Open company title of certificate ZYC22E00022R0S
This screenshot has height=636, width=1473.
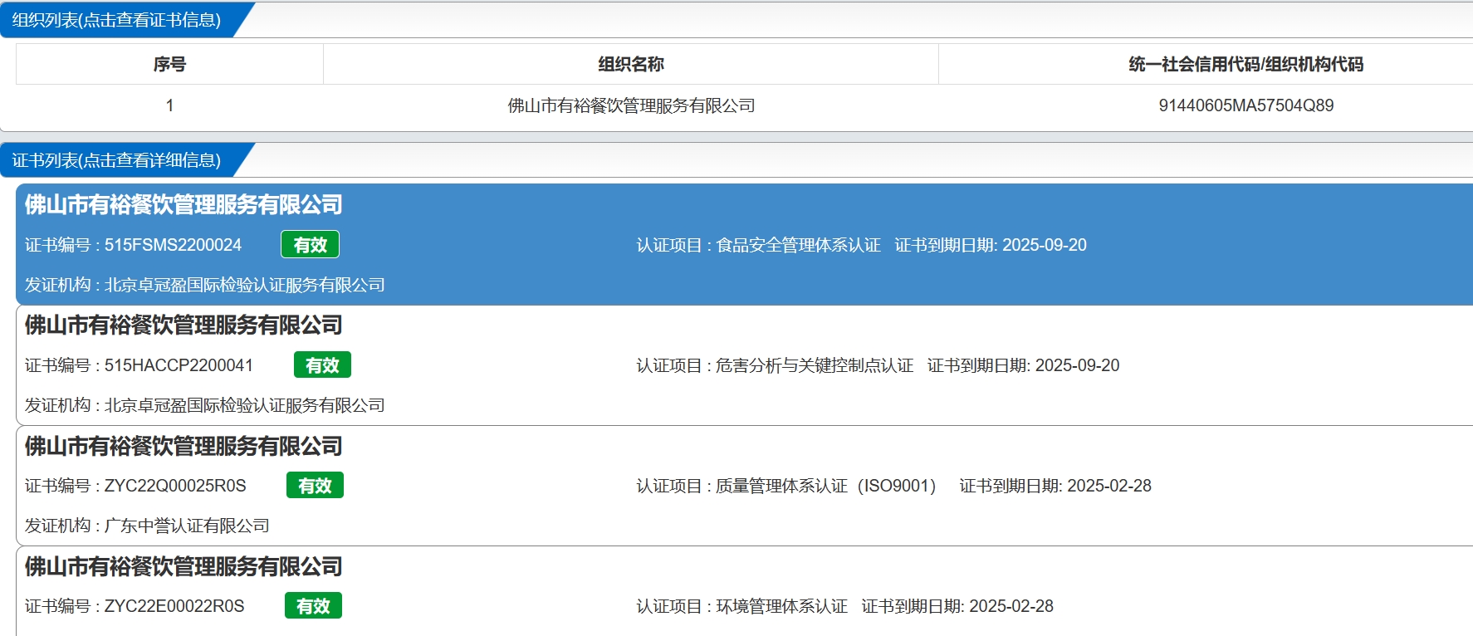184,566
